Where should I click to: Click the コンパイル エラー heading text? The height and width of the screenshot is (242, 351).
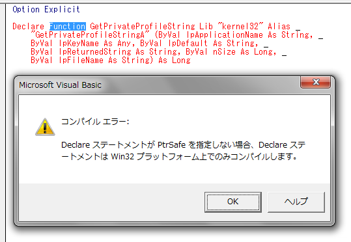pyautogui.click(x=95, y=122)
